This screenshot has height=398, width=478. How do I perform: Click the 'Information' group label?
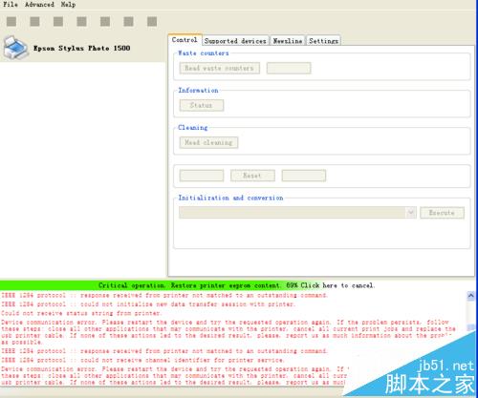pos(198,91)
